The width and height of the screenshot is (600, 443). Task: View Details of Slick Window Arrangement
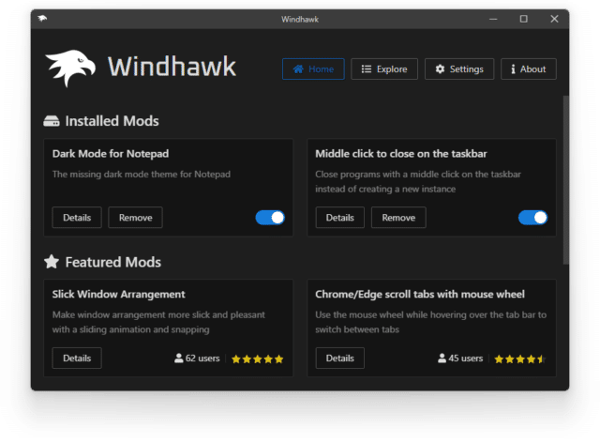pos(77,358)
